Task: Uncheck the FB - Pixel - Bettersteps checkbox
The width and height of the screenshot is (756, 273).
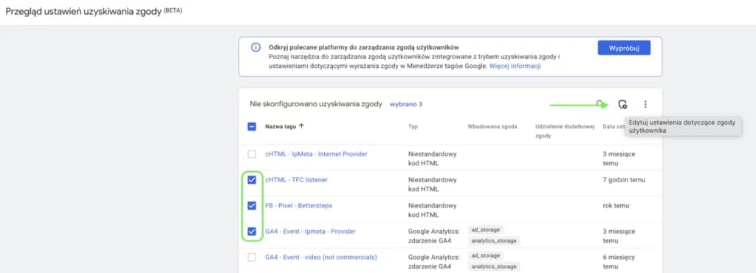Action: tap(252, 206)
